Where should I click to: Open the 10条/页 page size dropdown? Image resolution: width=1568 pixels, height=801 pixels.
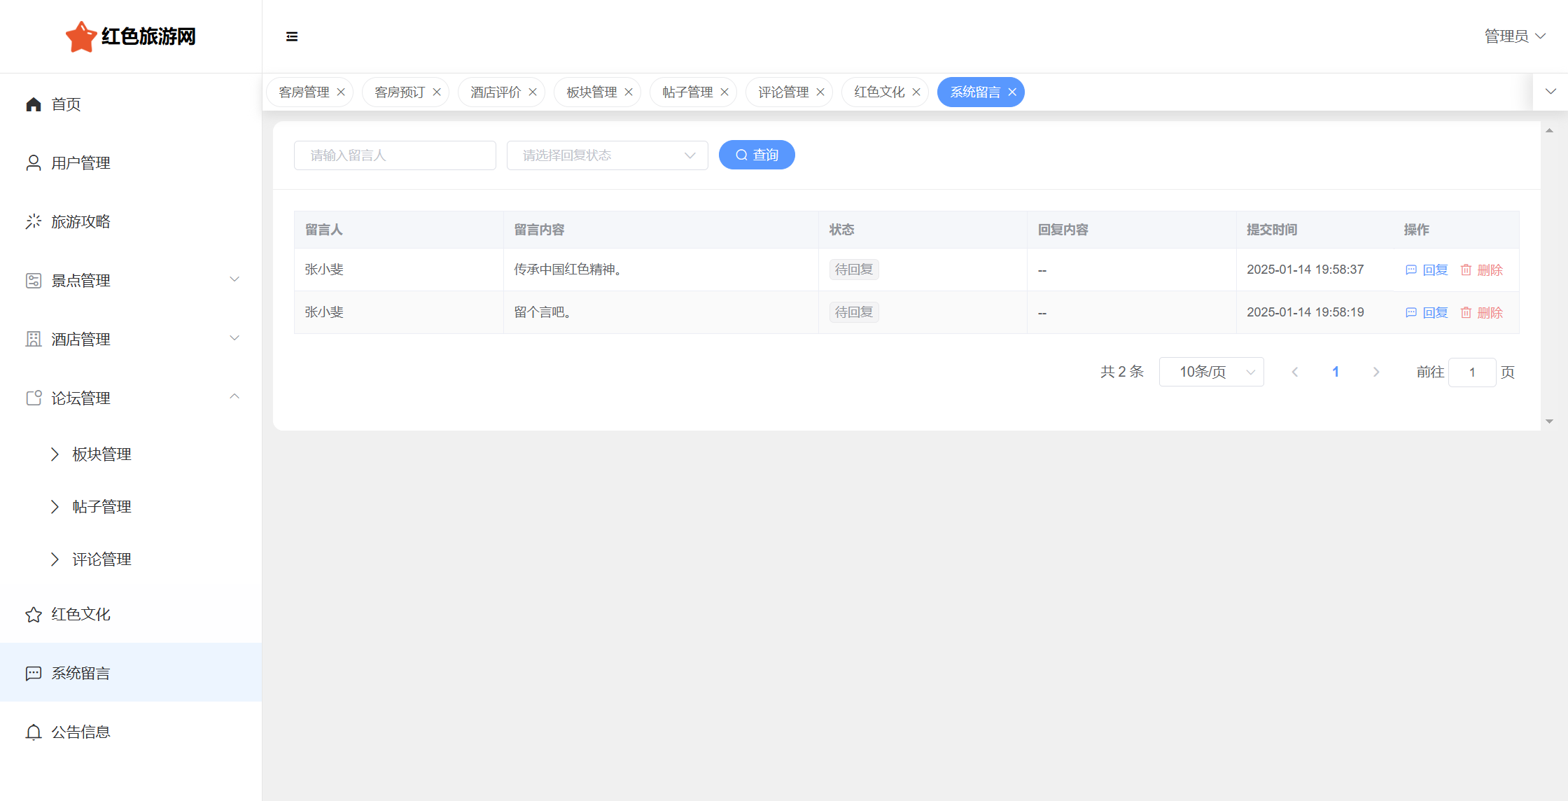click(1211, 372)
